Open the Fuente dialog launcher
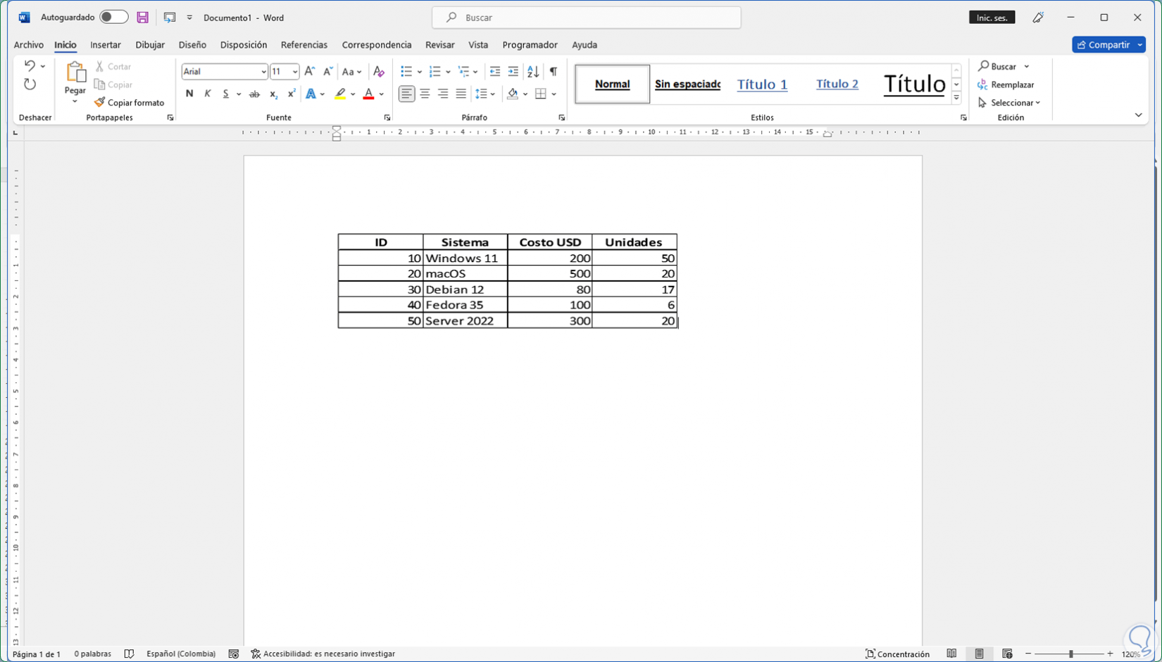The height and width of the screenshot is (662, 1162). click(387, 118)
